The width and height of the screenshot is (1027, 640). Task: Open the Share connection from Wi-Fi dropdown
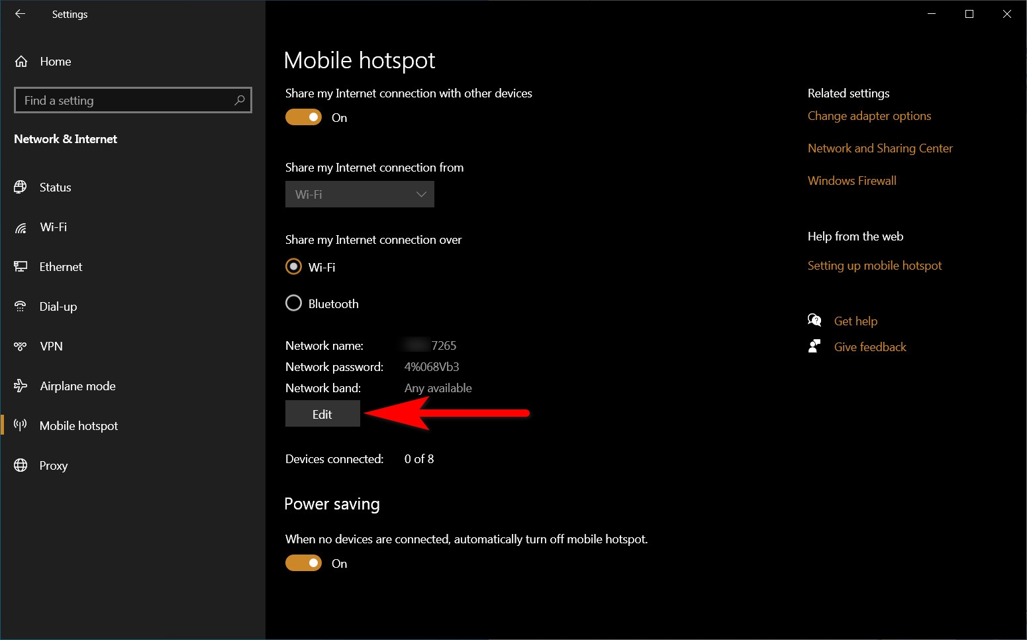click(360, 194)
